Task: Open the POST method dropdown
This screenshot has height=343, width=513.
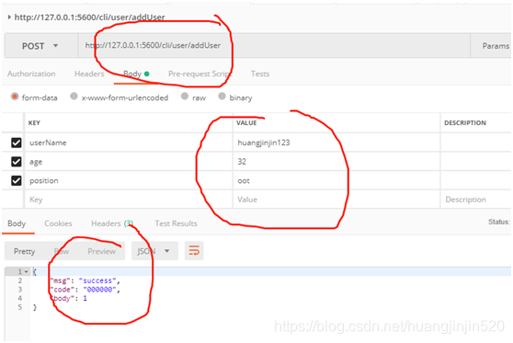Action: [40, 46]
